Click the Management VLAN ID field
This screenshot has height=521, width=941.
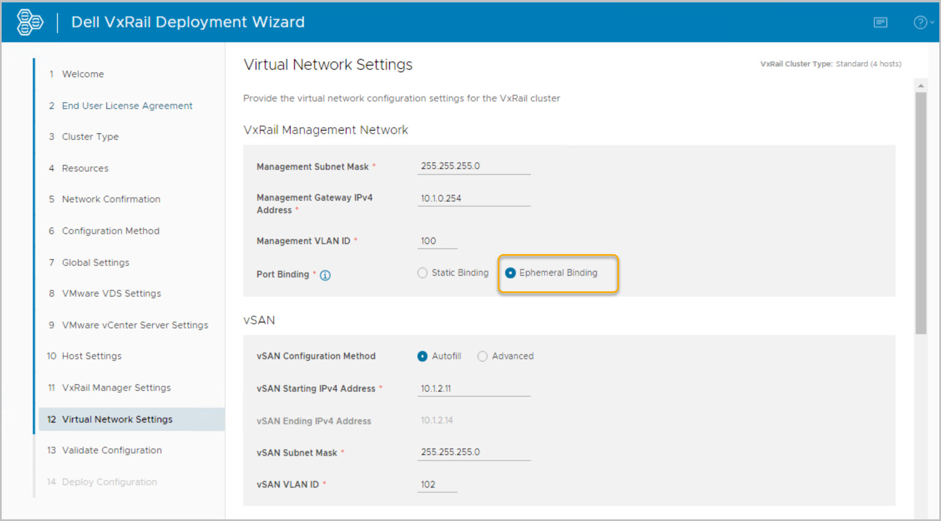pos(437,241)
